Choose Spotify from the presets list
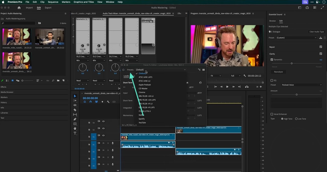The height and width of the screenshot is (172, 327). pos(142,119)
